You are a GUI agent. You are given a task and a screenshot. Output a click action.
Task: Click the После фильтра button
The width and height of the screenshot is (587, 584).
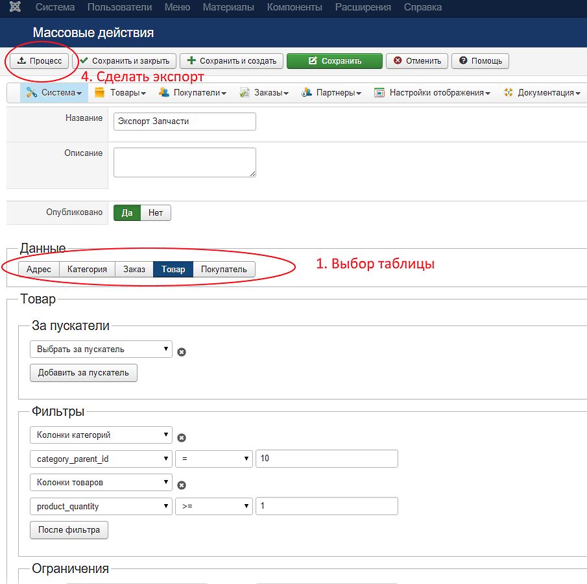[69, 529]
